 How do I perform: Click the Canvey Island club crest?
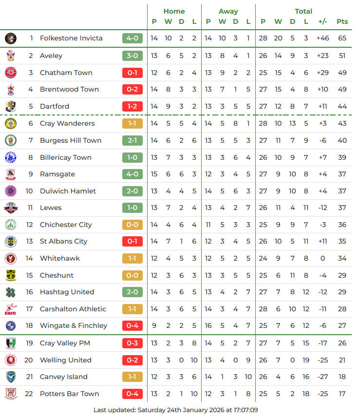tap(11, 377)
